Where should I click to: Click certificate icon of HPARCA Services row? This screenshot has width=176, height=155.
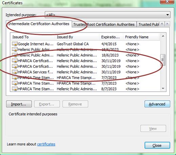tap(15, 72)
